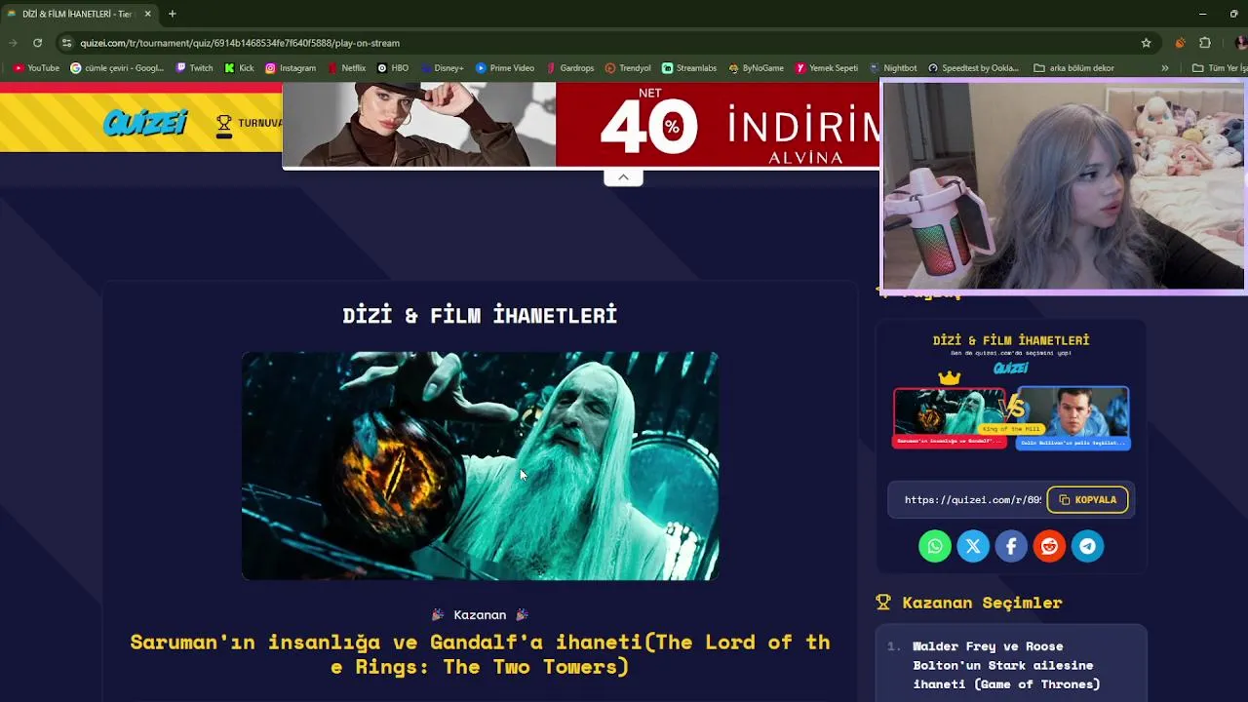The height and width of the screenshot is (702, 1248).
Task: Click the Kopyala copy link button
Action: click(1087, 500)
